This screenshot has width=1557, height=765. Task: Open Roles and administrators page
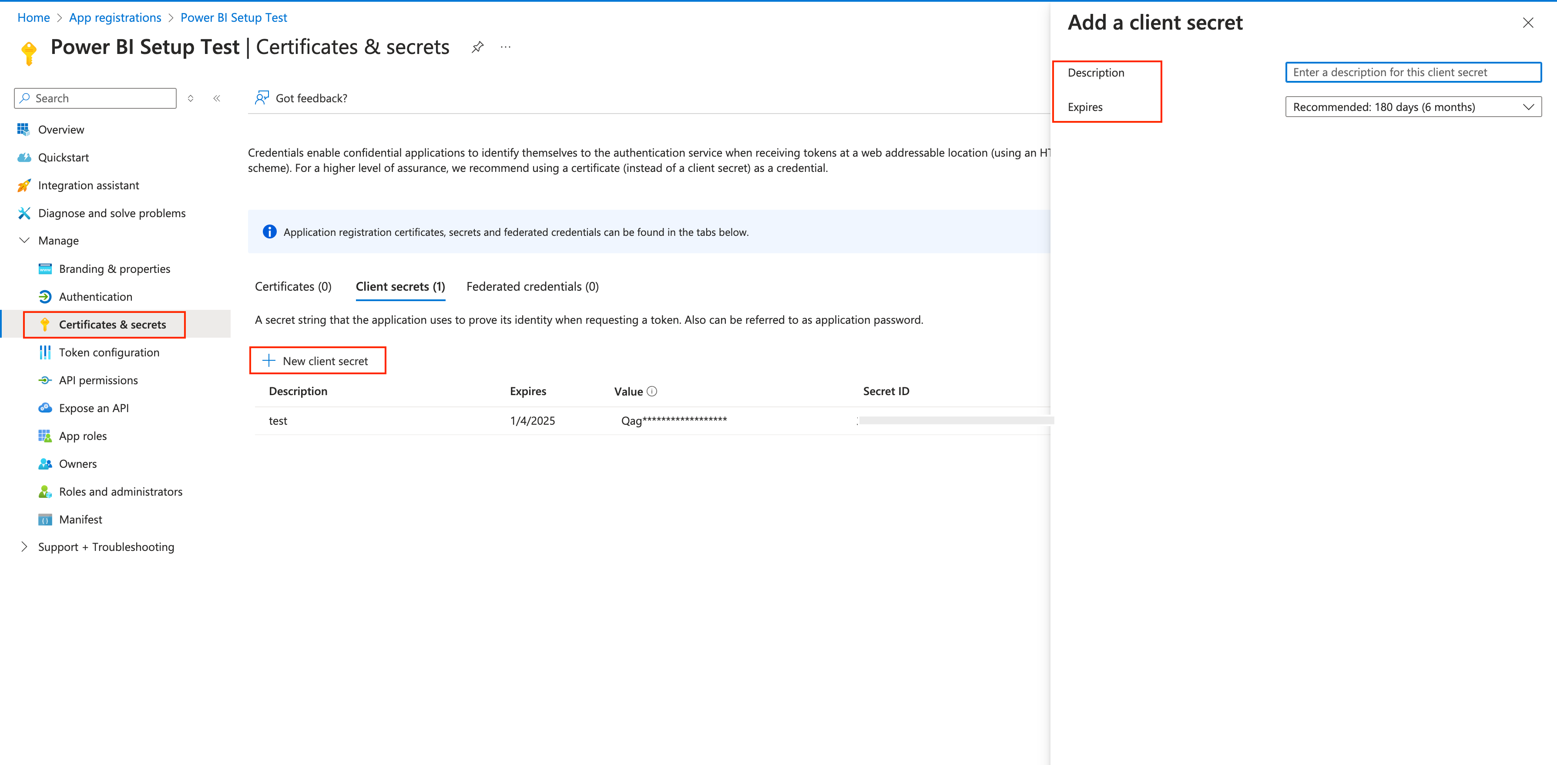[121, 491]
